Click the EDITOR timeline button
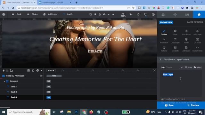 [51, 71]
